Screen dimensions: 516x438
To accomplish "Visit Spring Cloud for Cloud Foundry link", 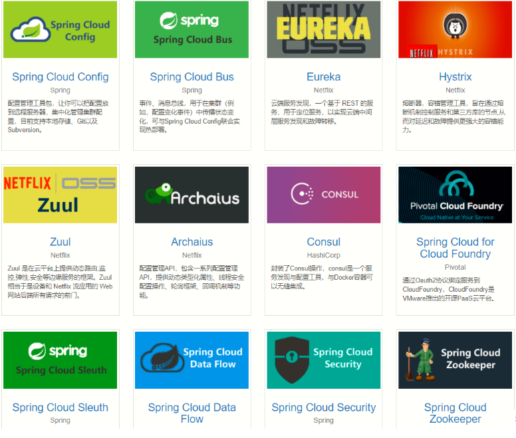I will (455, 248).
